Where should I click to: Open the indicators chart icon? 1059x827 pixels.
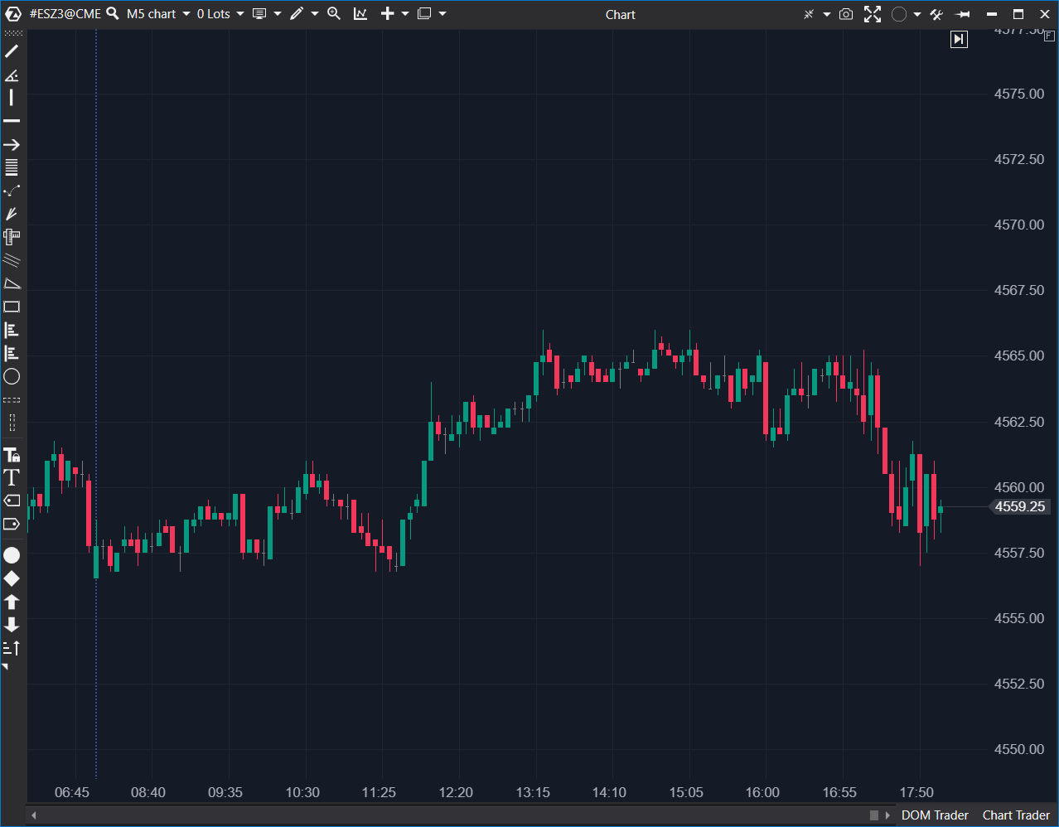pyautogui.click(x=360, y=14)
